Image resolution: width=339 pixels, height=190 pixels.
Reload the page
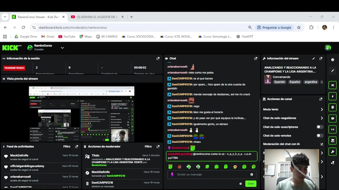point(23,27)
